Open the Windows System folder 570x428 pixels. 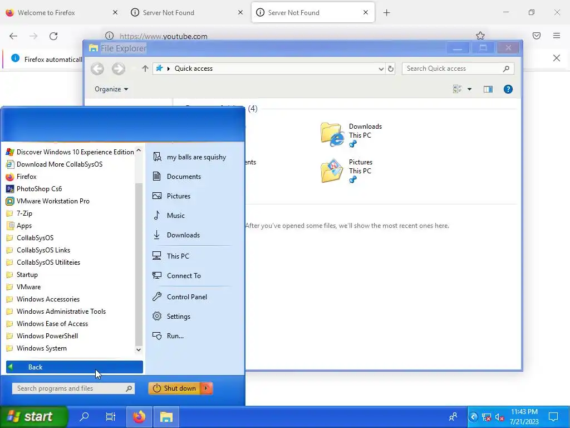coord(36,348)
